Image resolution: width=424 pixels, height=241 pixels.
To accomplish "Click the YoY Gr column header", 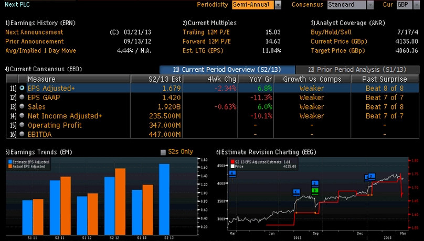I will click(x=256, y=79).
